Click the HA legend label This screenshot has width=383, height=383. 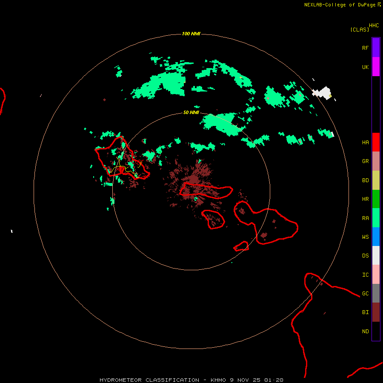click(365, 143)
